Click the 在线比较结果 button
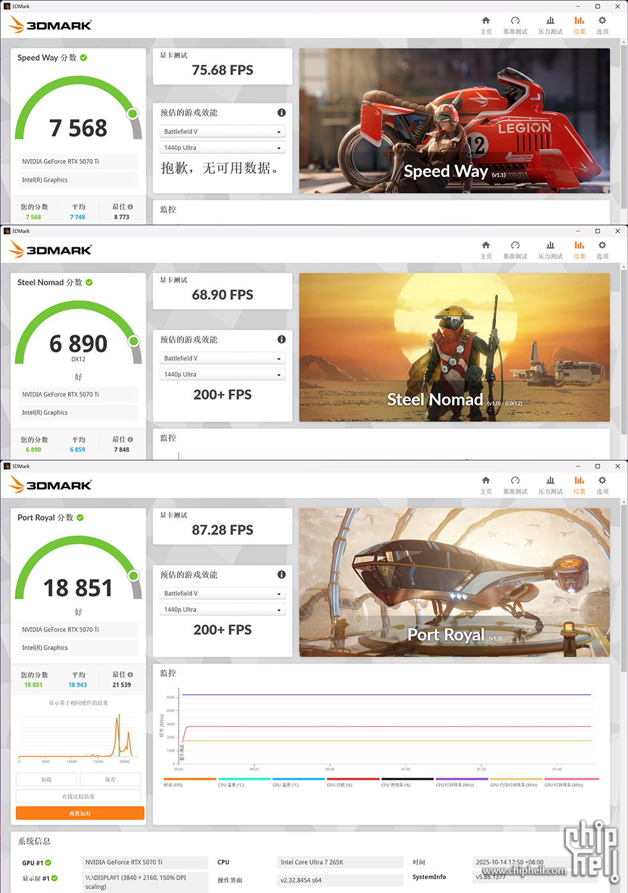 pos(78,796)
